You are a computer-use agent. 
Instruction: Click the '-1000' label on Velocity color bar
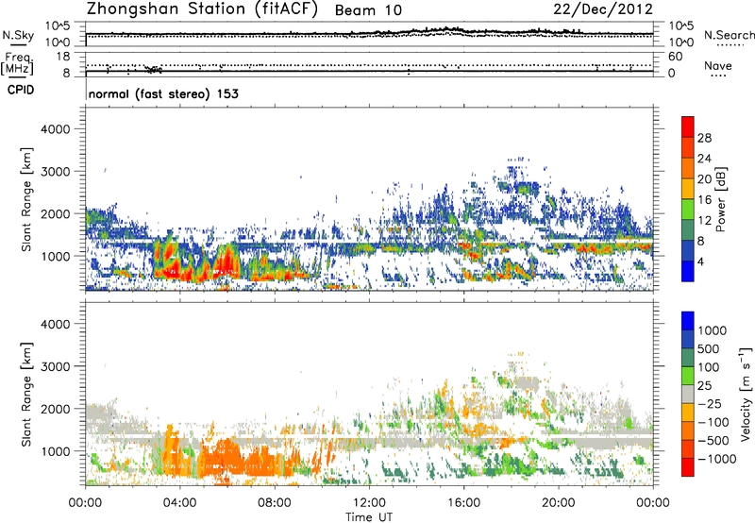(x=716, y=459)
